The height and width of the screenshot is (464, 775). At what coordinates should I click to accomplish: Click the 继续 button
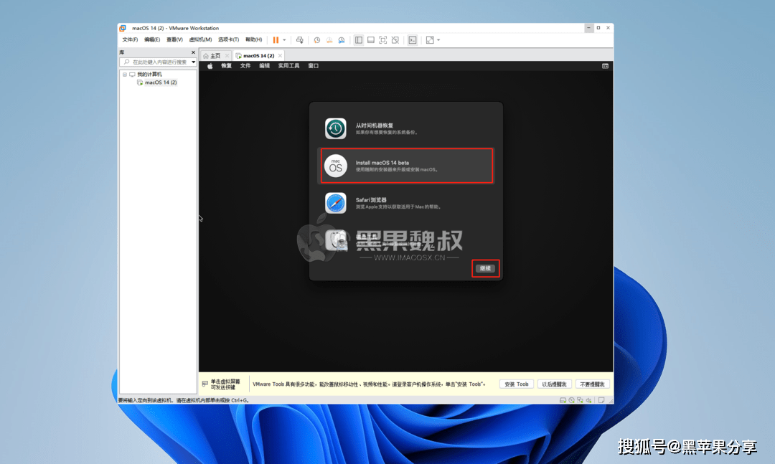tap(485, 268)
